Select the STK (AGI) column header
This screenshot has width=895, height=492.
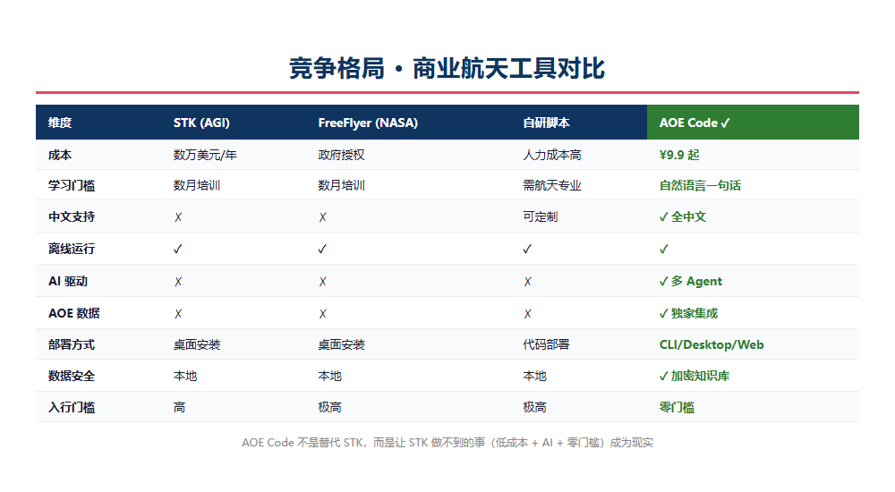[201, 123]
